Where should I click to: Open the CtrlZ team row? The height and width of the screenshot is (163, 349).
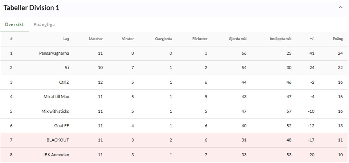tap(64, 82)
